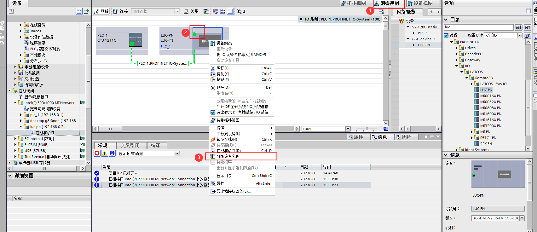Click the zoom magnifier icon in network toolbar
537x232 pixels.
click(x=239, y=11)
